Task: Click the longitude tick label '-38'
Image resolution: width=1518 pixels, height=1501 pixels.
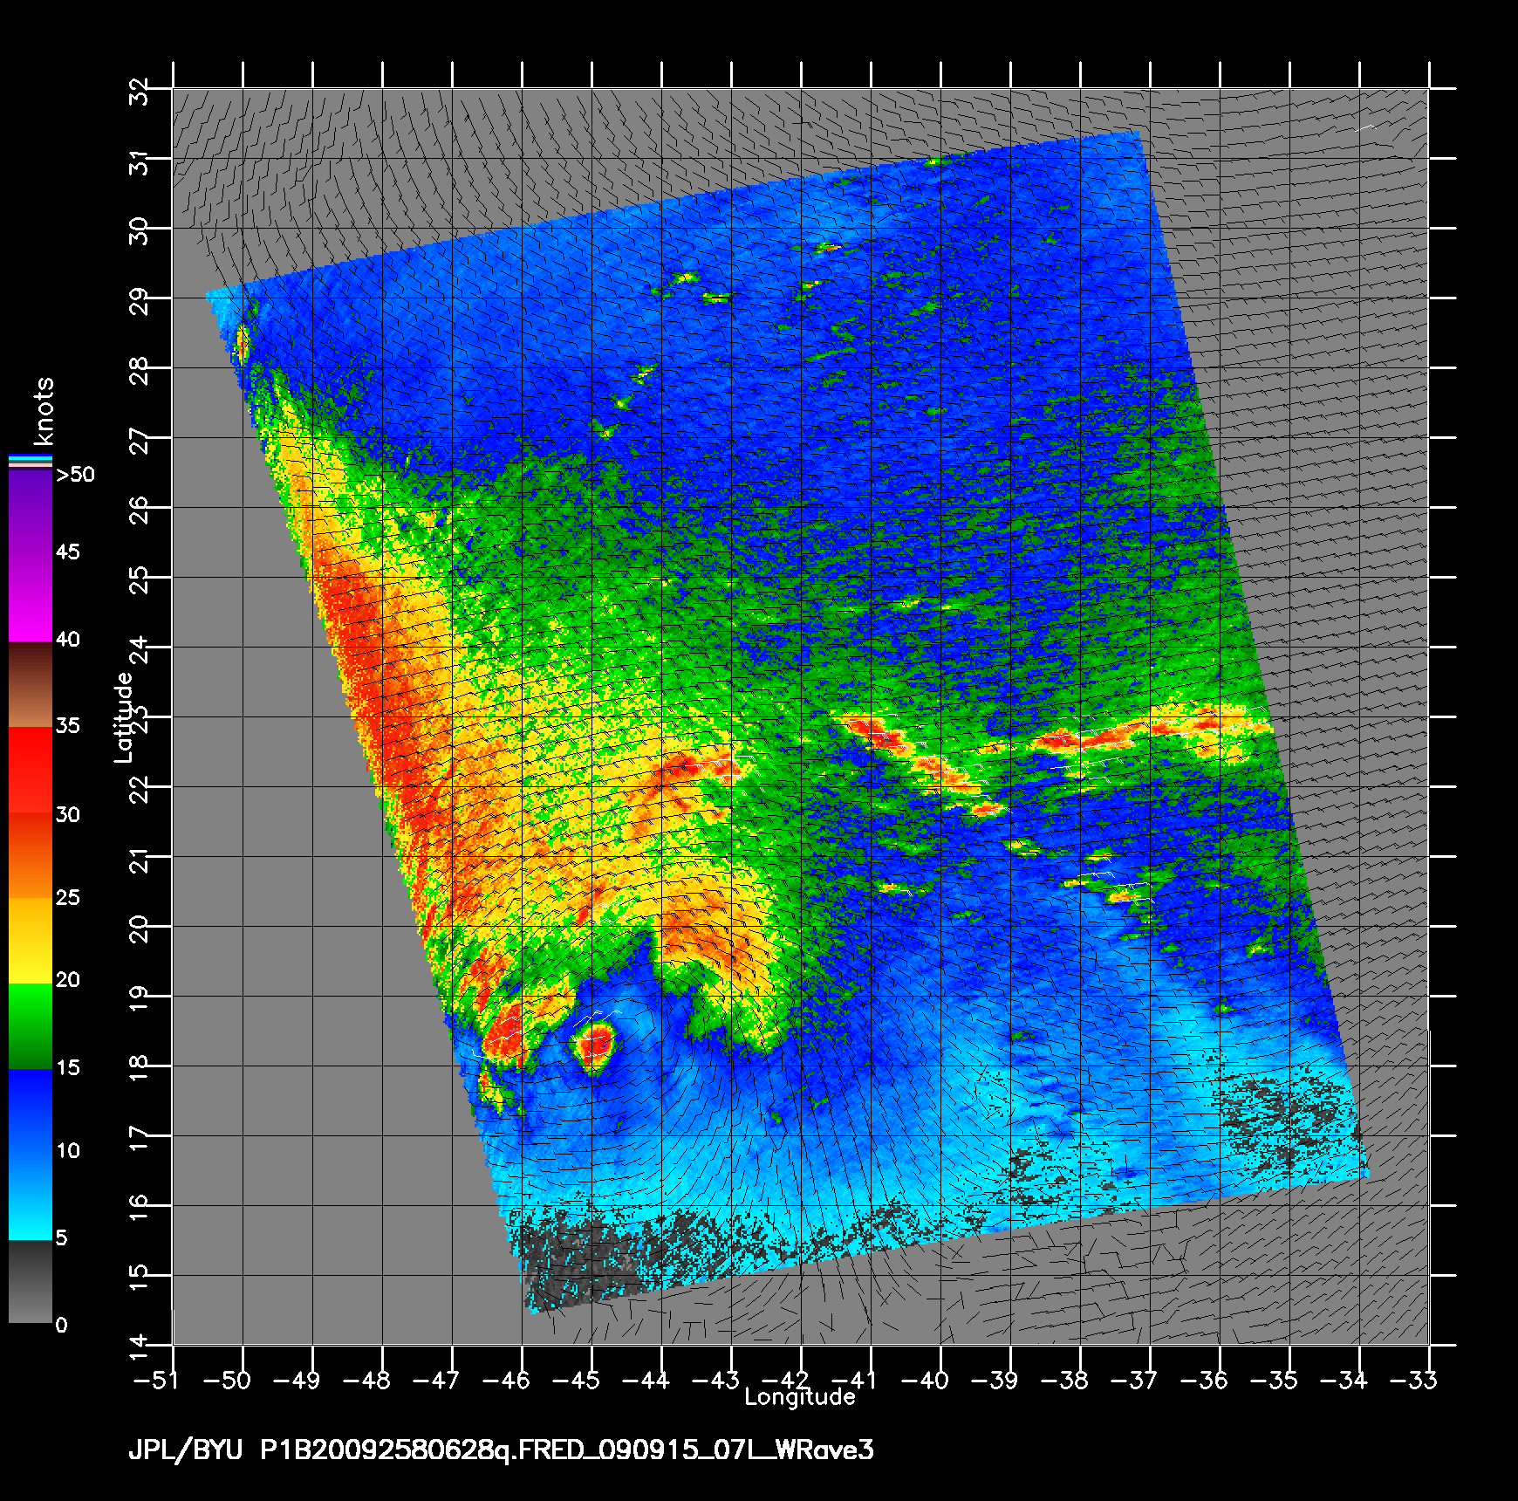Action: click(1064, 1380)
